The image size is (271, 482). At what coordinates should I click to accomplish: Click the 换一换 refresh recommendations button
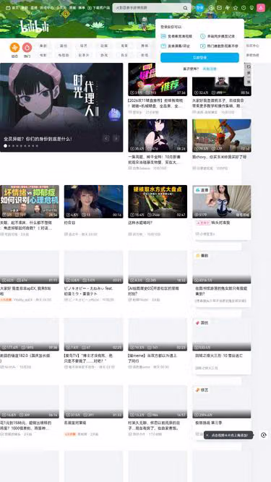coord(249,74)
